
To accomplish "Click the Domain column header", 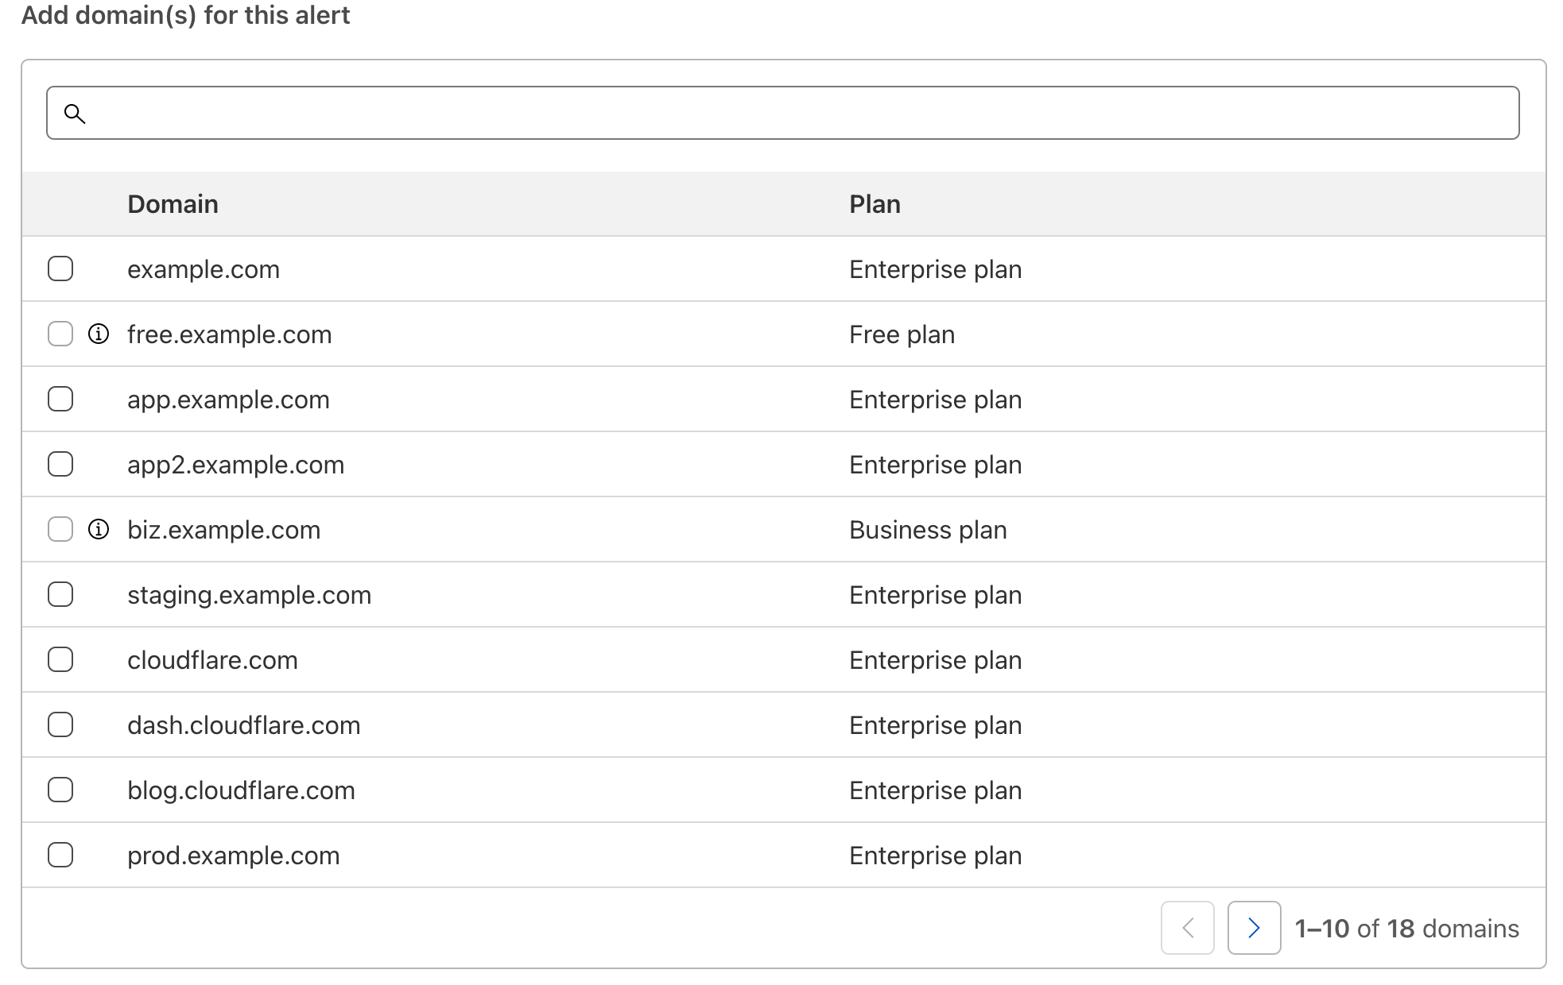I will click(x=173, y=204).
